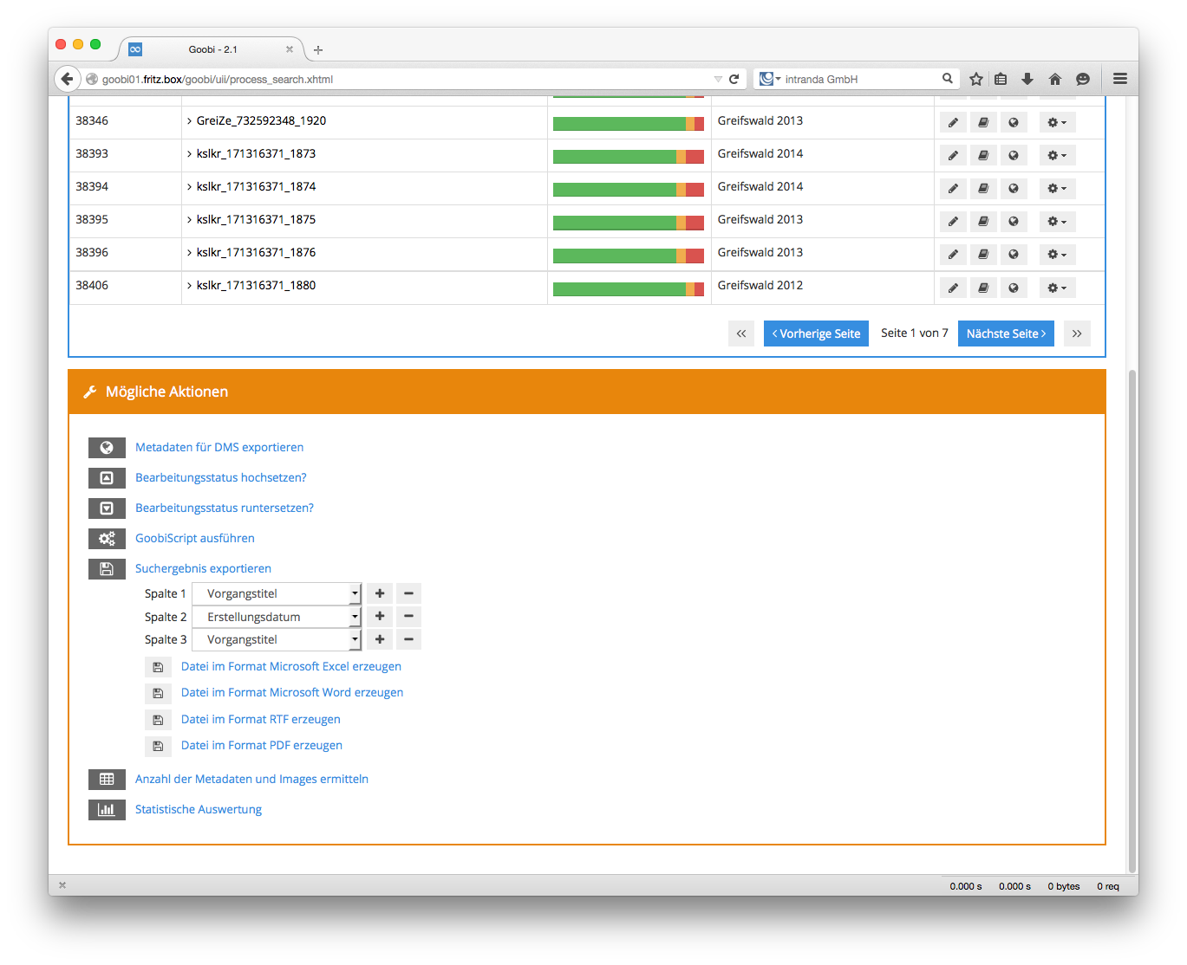This screenshot has width=1187, height=965.
Task: Open the metadata book icon for row 38406
Action: point(983,288)
